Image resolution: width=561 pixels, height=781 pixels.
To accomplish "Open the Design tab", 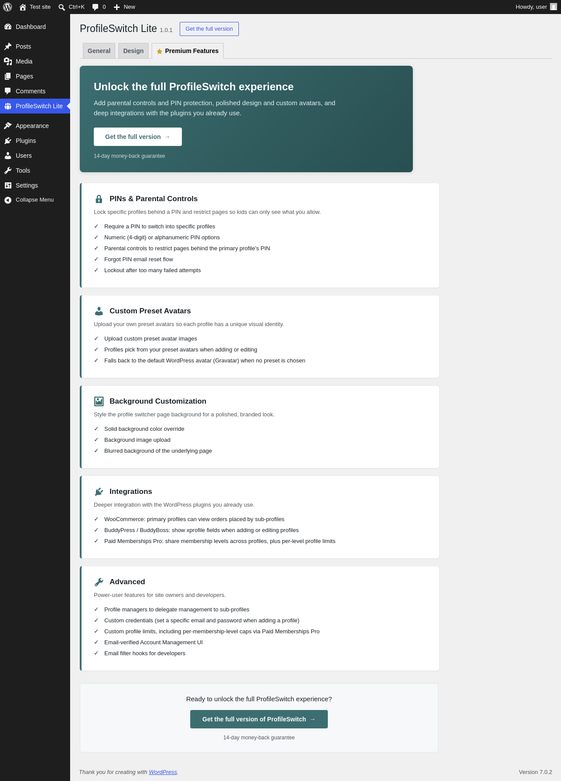I will (133, 51).
